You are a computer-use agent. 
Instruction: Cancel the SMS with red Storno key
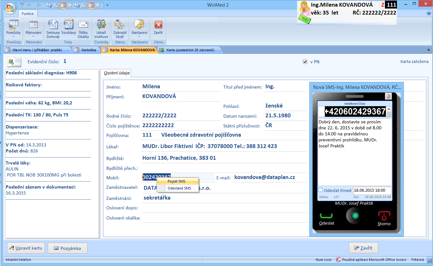pyautogui.click(x=384, y=219)
